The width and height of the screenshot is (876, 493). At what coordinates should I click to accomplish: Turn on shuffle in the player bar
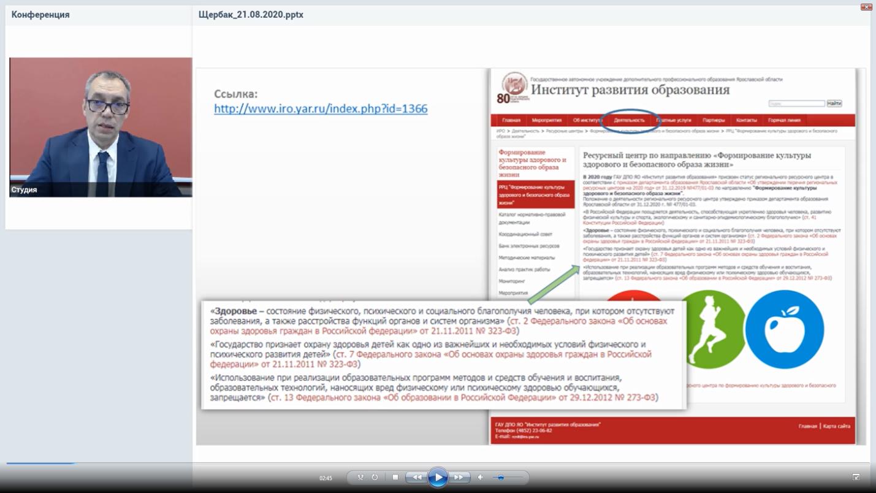click(360, 477)
